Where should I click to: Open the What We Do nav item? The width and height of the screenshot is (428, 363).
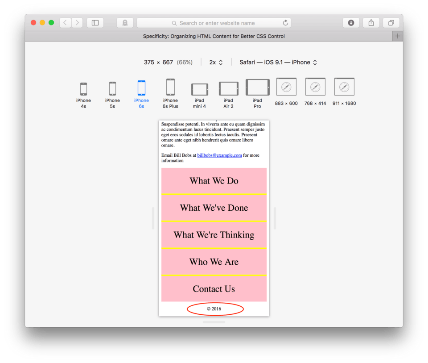pos(214,181)
